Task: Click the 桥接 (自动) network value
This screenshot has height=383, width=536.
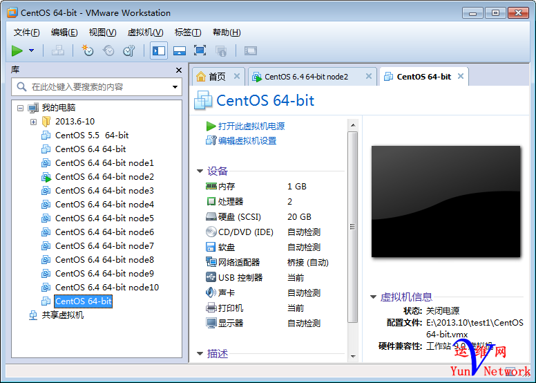Action: 308,263
